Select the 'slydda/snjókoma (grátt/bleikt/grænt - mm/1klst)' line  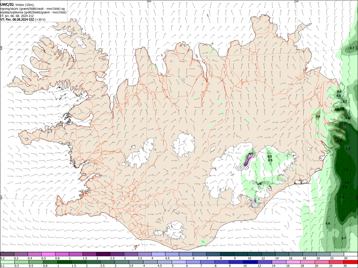33,12
